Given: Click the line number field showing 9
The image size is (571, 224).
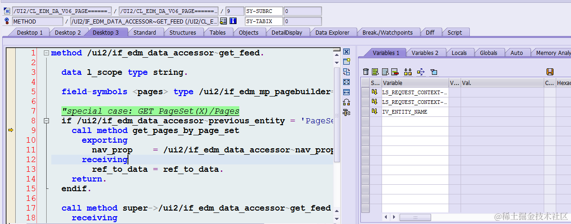Looking at the screenshot, I should coord(235,11).
